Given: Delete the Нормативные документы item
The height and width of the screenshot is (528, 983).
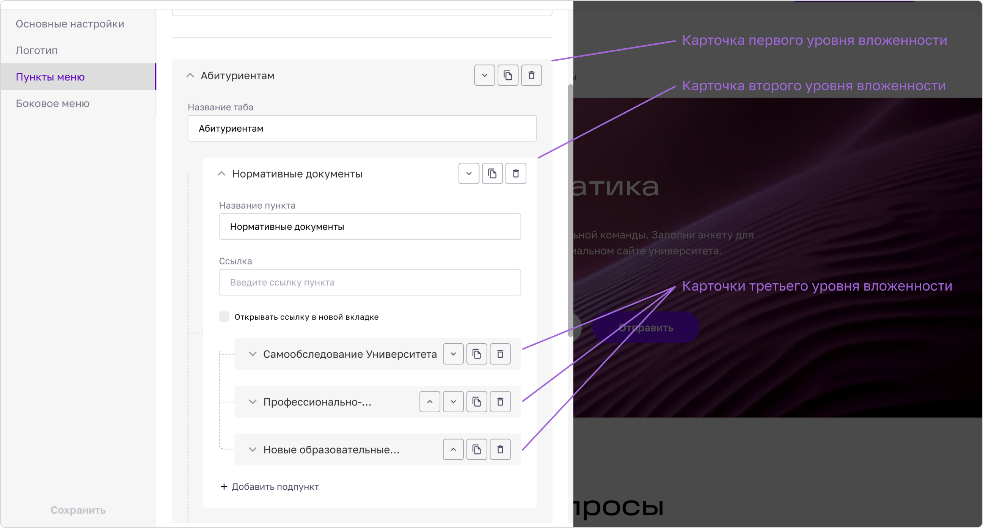Looking at the screenshot, I should [x=515, y=173].
